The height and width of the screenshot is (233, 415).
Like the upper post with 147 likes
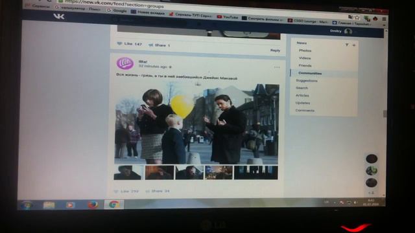point(130,44)
